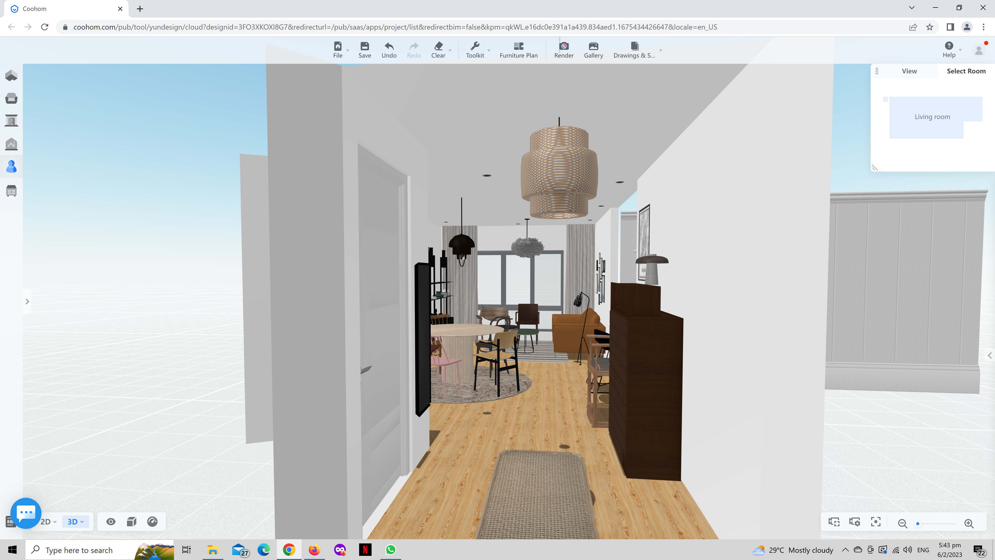995x560 pixels.
Task: Open the live chat bubble
Action: [x=25, y=513]
